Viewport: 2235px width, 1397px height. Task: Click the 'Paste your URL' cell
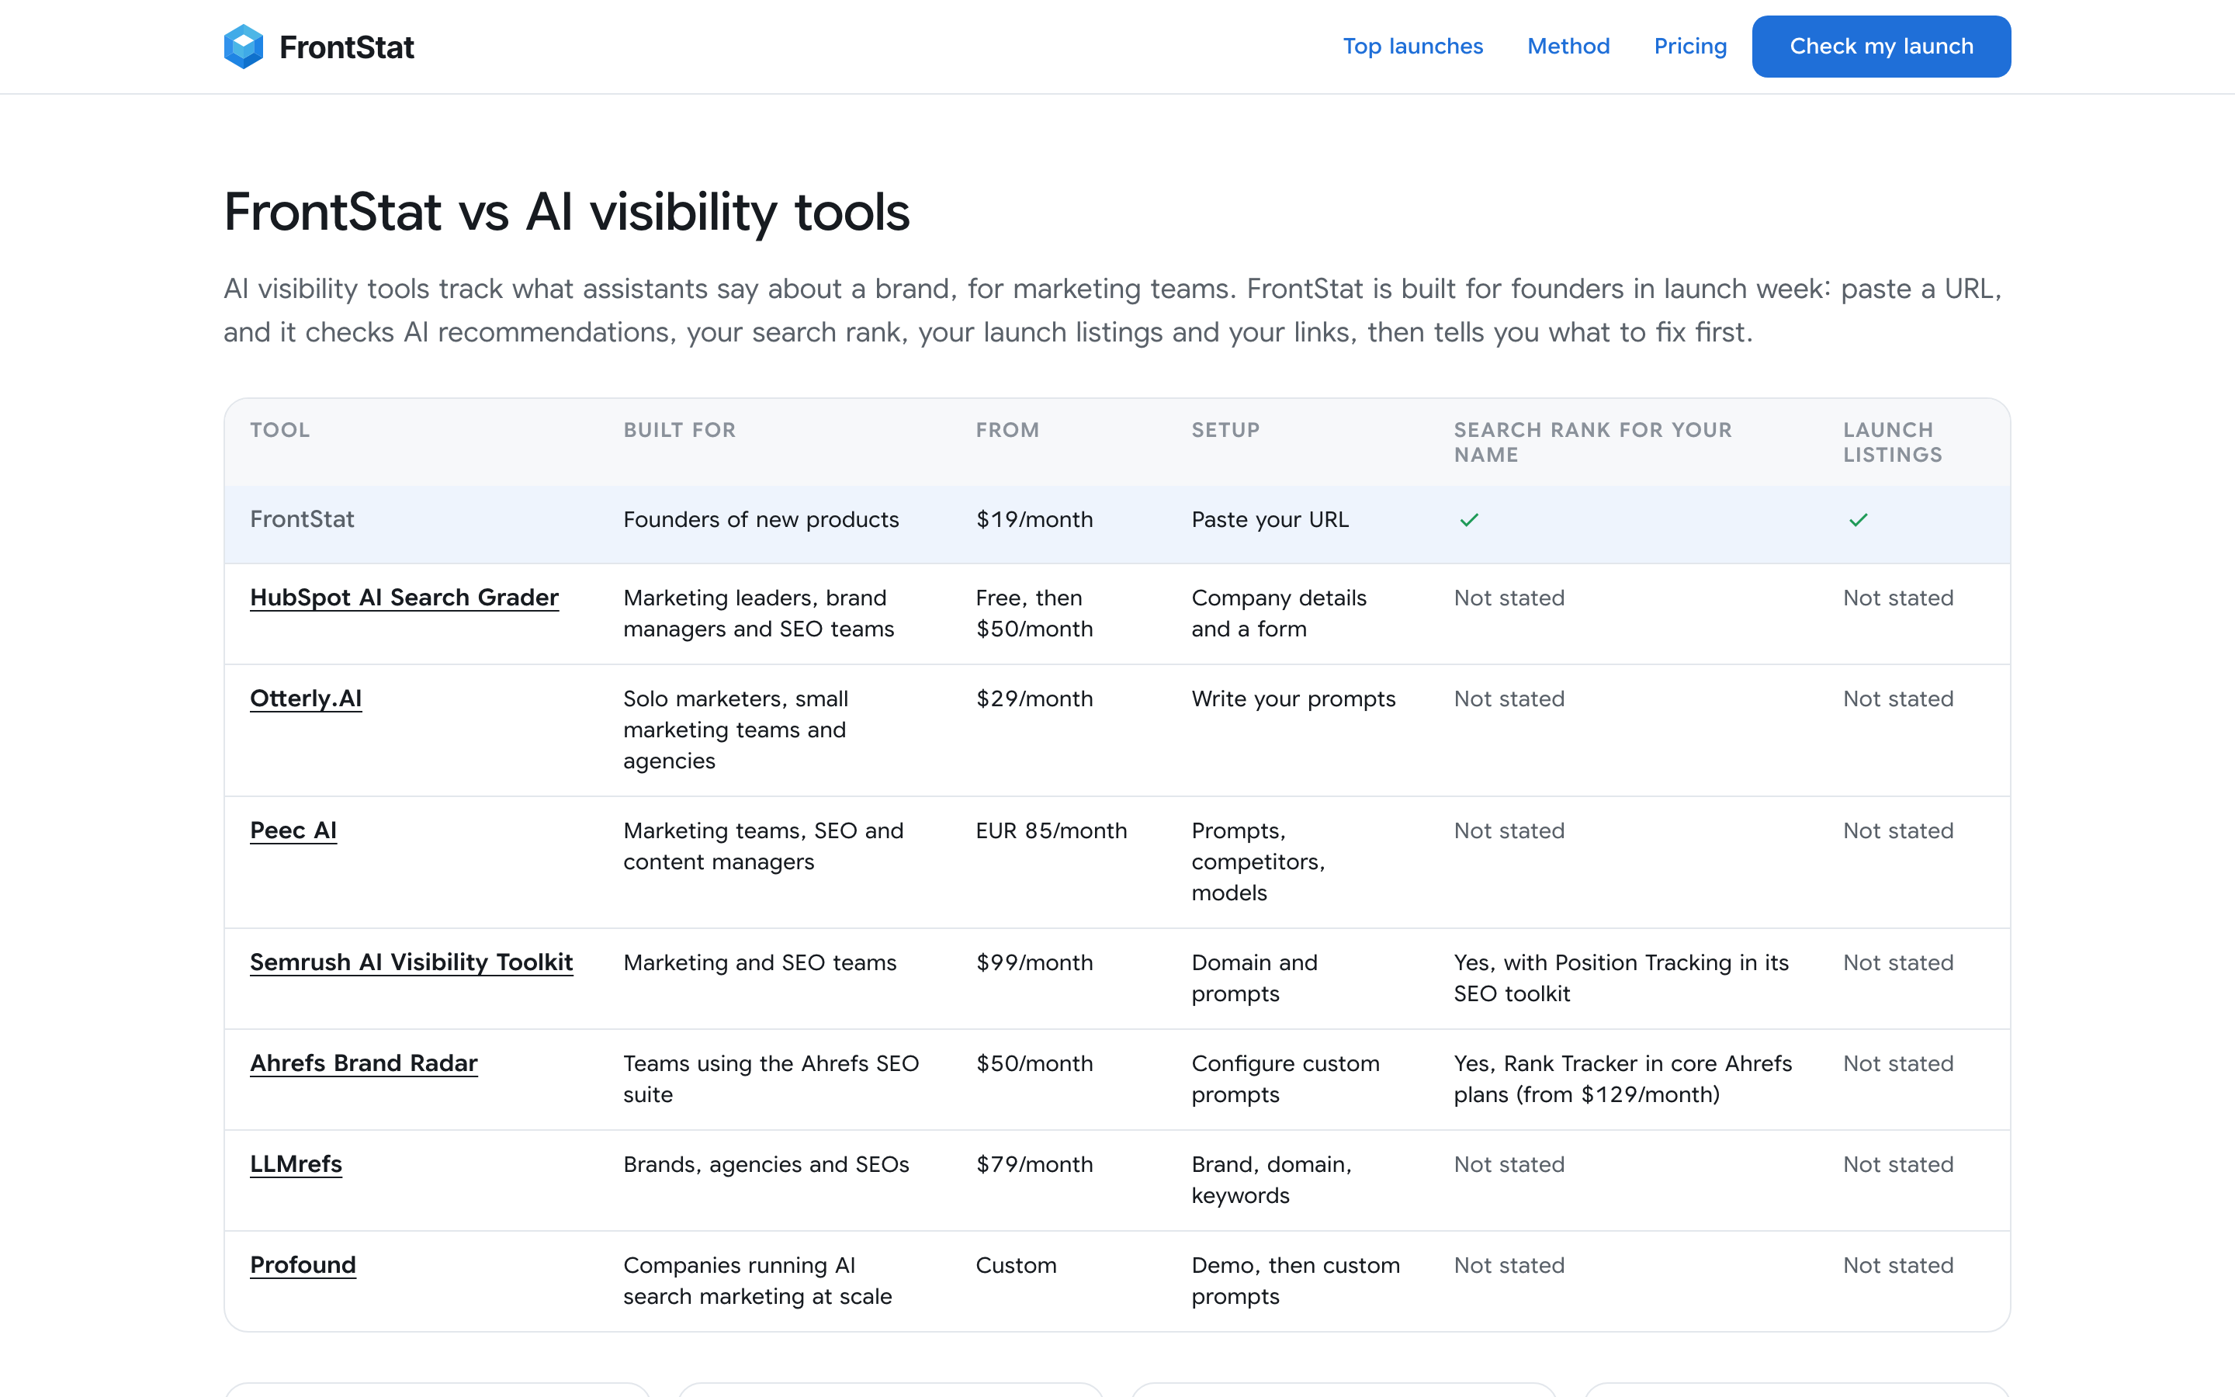tap(1270, 519)
